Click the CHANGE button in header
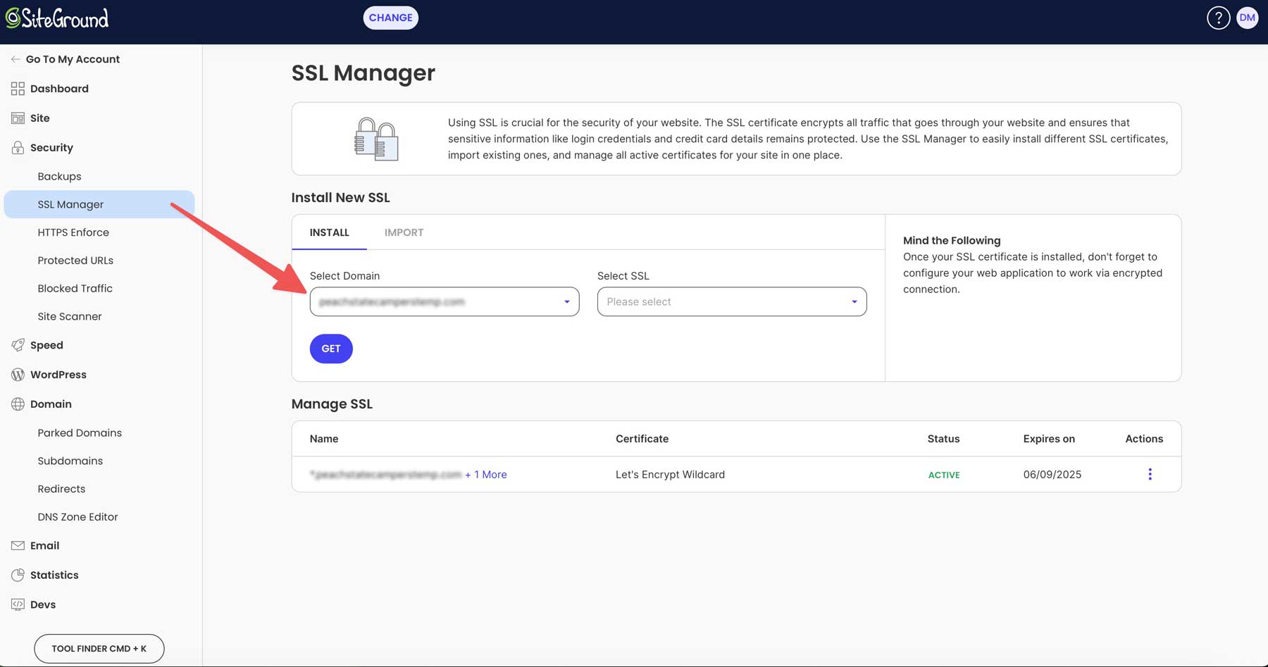Viewport: 1268px width, 667px height. pos(390,18)
